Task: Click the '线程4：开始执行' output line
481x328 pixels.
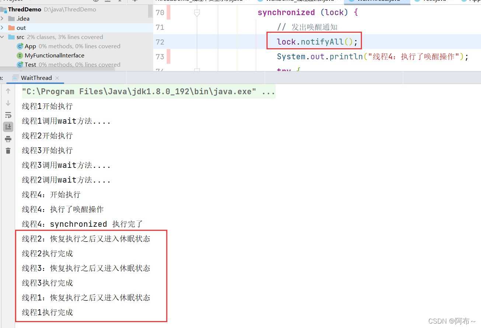Action: [x=51, y=195]
